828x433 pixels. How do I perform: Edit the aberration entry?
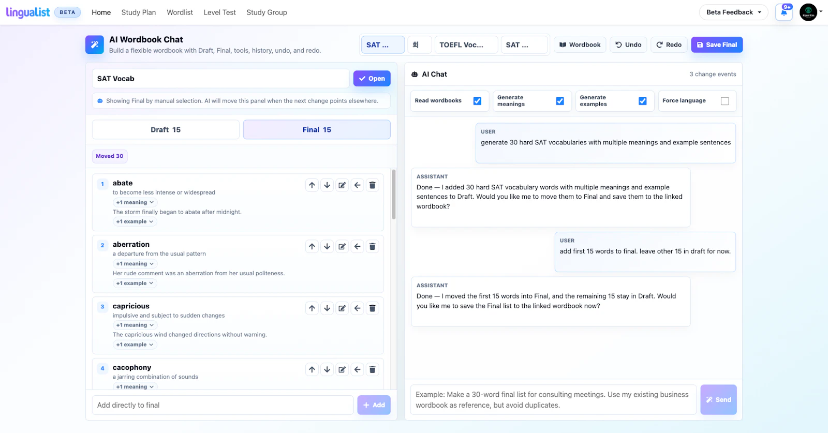pos(342,247)
